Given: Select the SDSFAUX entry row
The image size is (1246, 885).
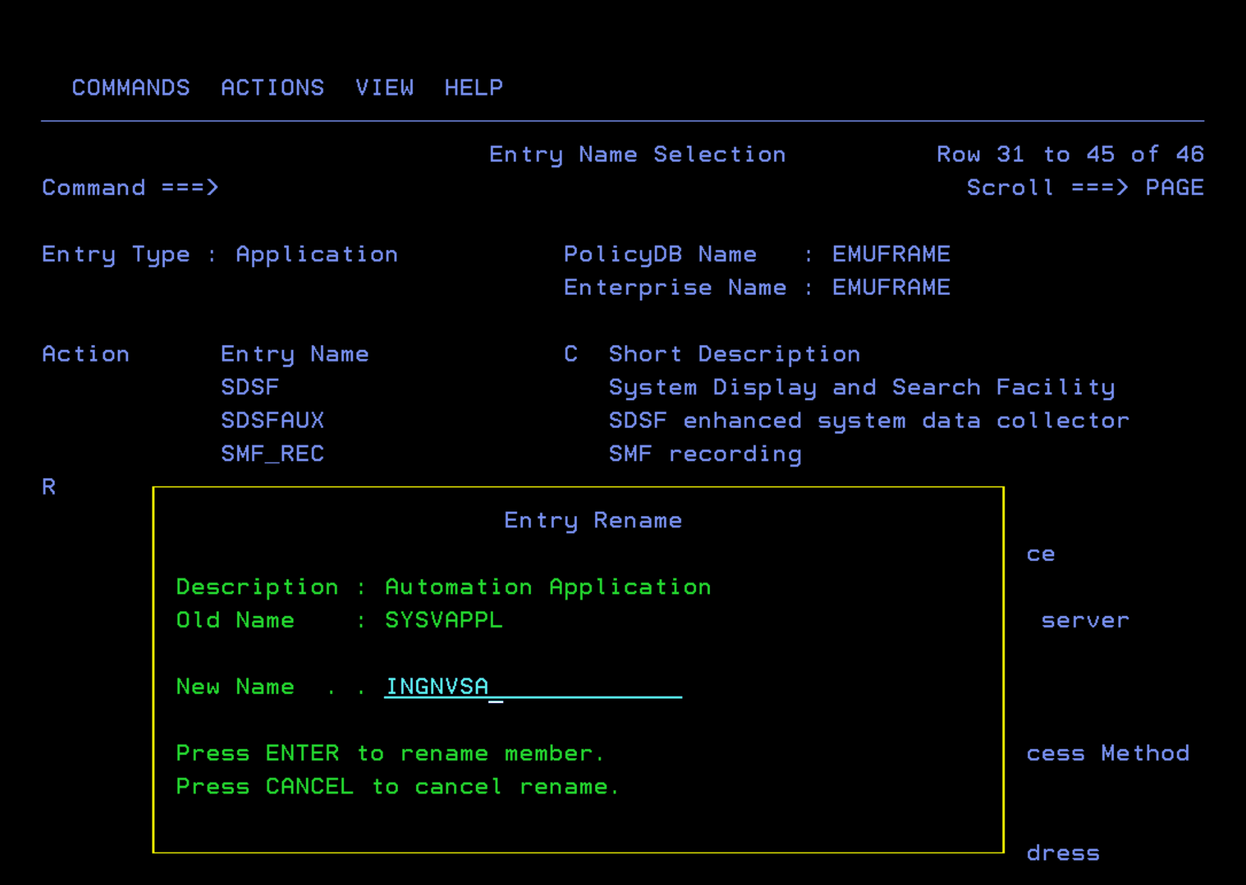Looking at the screenshot, I should [272, 421].
